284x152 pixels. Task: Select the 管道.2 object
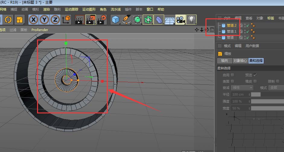232,26
